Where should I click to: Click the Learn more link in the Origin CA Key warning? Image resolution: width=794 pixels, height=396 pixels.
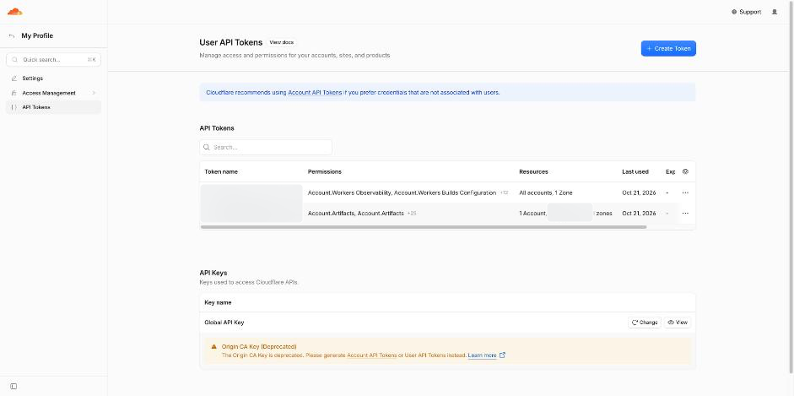[x=482, y=355]
